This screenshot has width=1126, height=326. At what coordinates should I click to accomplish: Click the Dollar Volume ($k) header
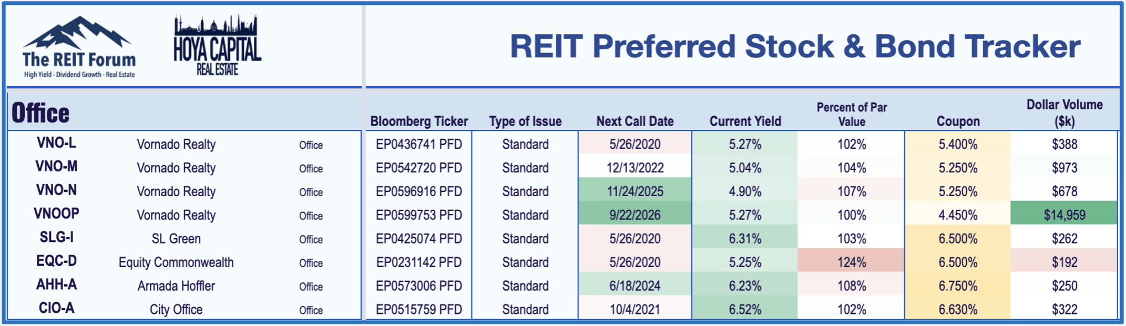[x=1065, y=113]
